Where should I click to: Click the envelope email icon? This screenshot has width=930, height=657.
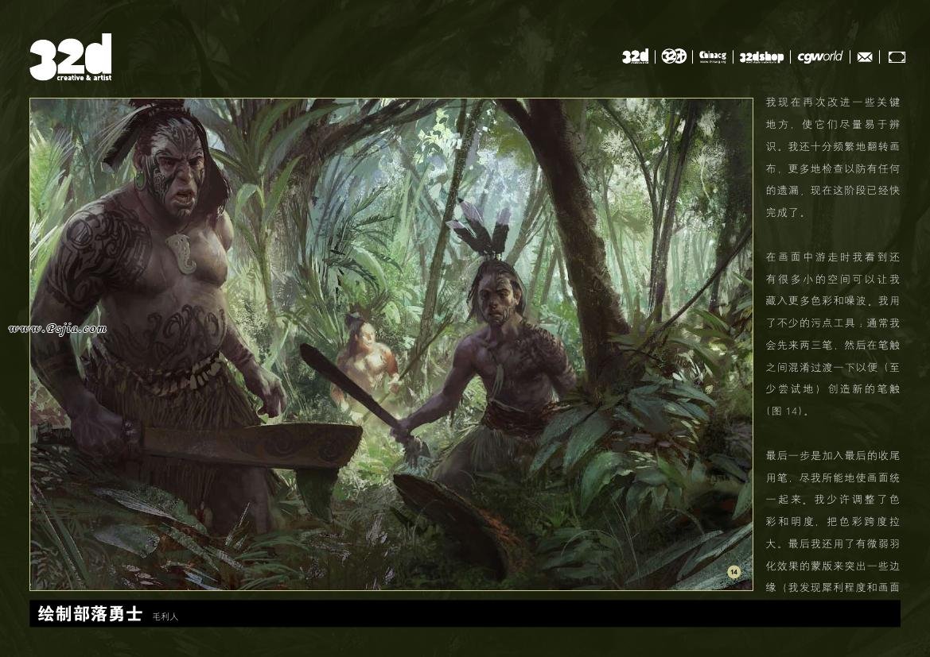click(865, 57)
